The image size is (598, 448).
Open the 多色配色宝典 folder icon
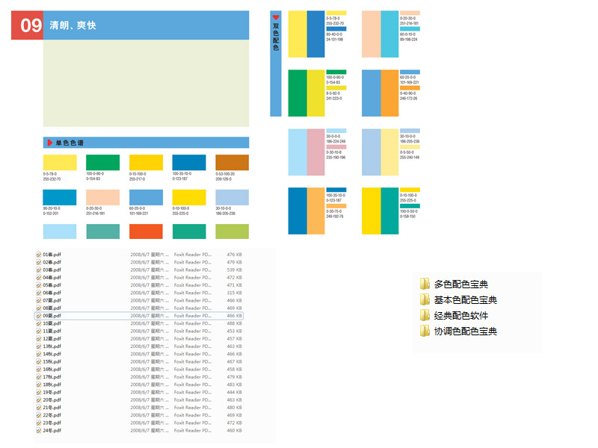[x=425, y=284]
